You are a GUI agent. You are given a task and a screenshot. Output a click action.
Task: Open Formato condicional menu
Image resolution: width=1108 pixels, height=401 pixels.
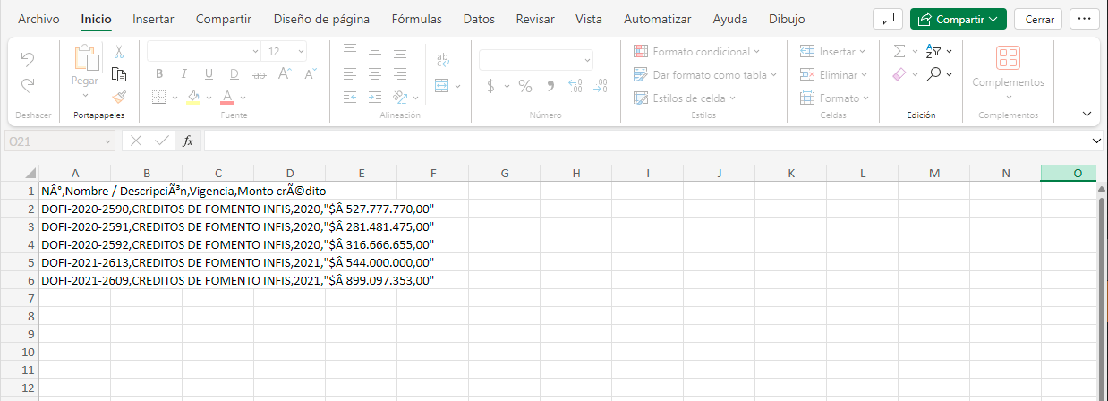(x=696, y=52)
